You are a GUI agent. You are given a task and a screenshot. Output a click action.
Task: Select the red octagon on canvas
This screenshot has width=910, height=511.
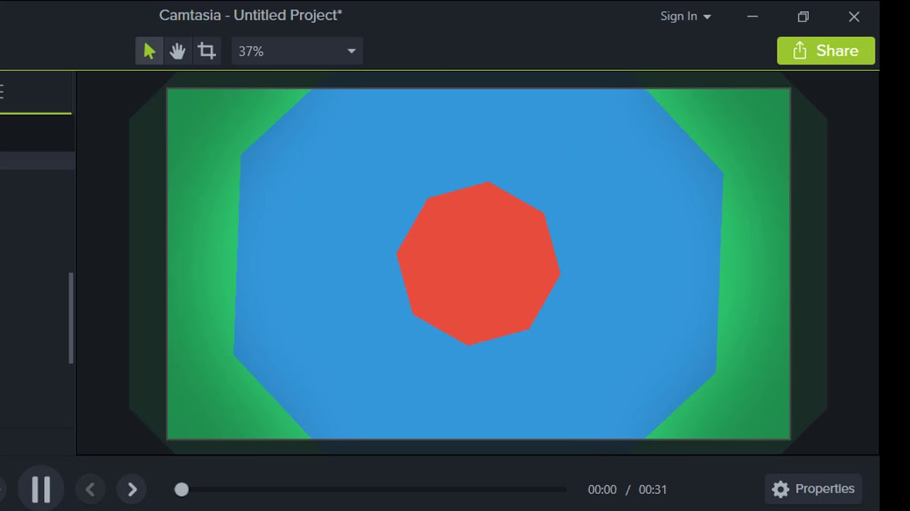click(x=478, y=264)
